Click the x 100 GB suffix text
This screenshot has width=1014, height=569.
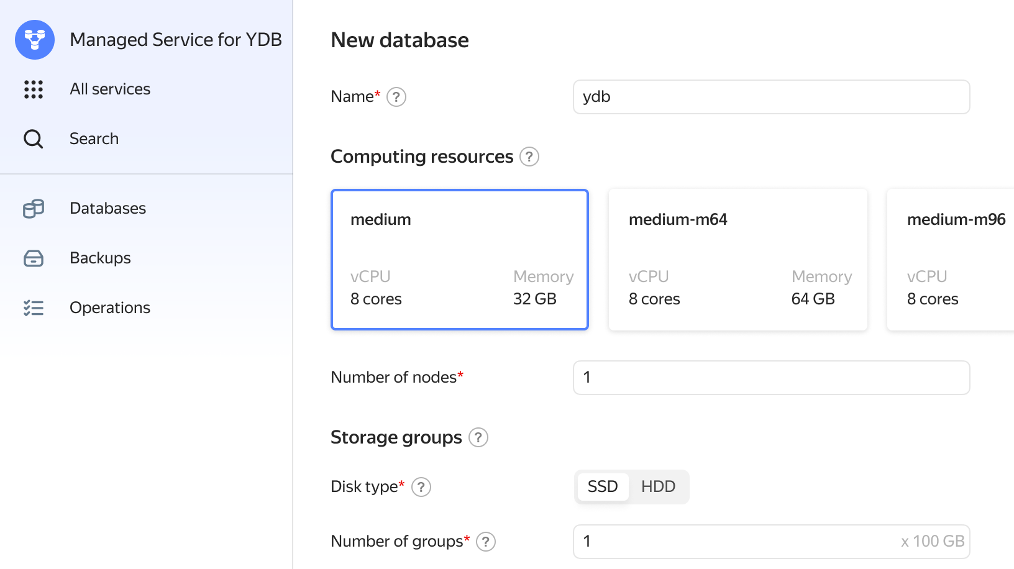[933, 541]
